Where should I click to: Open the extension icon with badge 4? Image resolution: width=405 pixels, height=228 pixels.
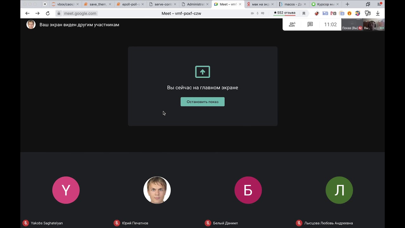pos(341,13)
